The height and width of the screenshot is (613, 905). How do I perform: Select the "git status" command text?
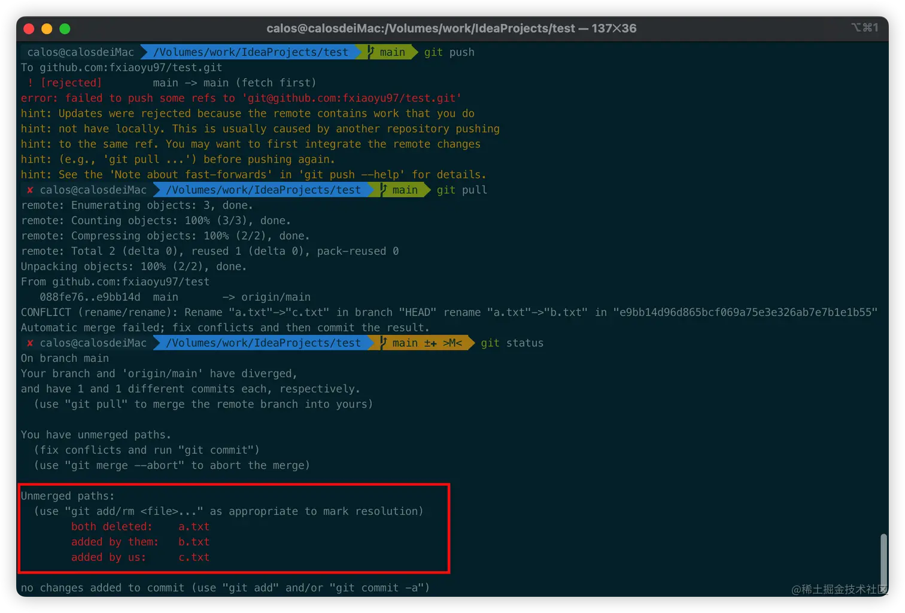(512, 343)
